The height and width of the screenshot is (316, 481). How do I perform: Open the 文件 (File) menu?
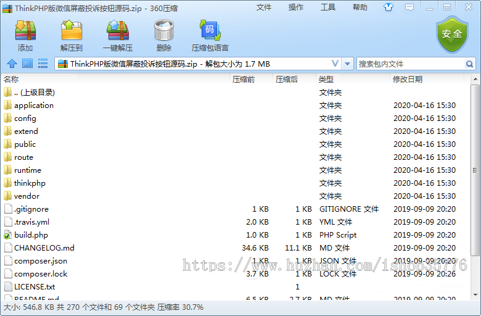tap(263, 7)
